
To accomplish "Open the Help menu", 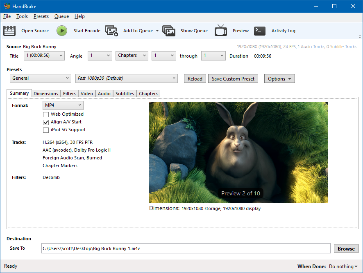I will pos(79,16).
